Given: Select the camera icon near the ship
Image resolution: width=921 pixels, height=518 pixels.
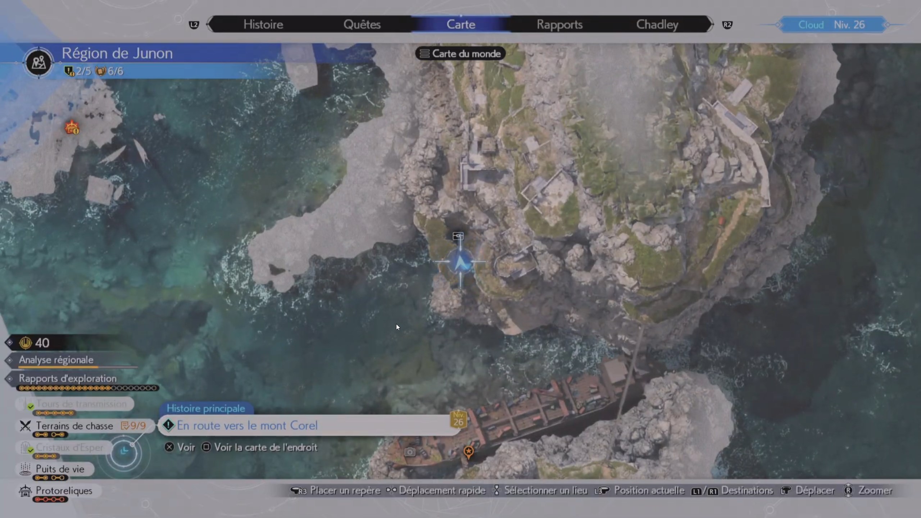Looking at the screenshot, I should pos(409,452).
